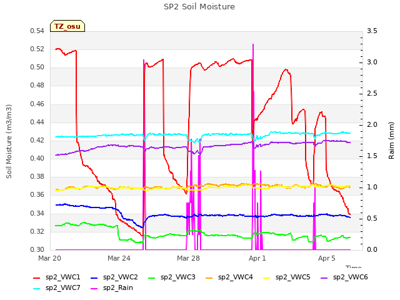Click orange swatch beside sp2_VWC4
The height and width of the screenshot is (300, 400).
[209, 278]
